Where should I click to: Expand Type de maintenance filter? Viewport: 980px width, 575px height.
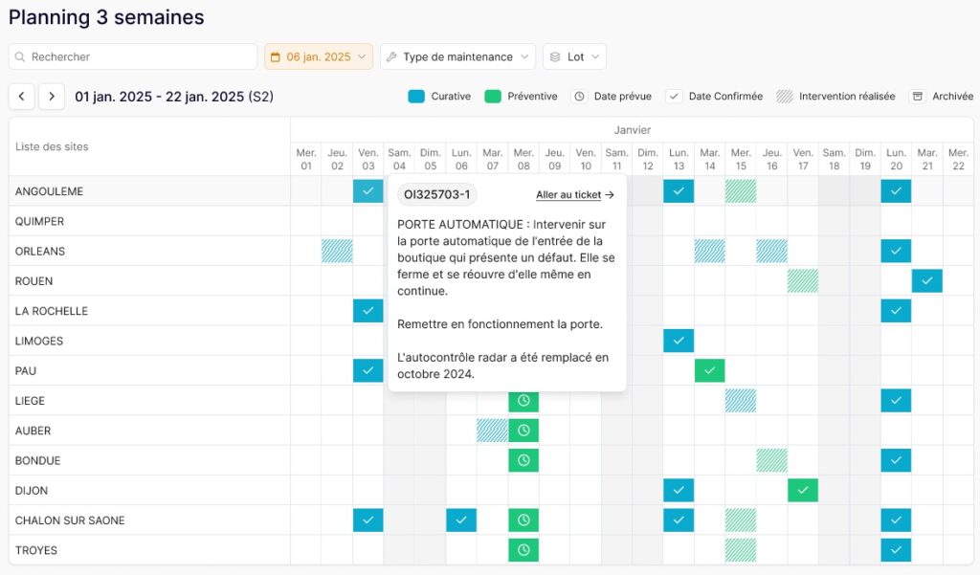click(457, 56)
